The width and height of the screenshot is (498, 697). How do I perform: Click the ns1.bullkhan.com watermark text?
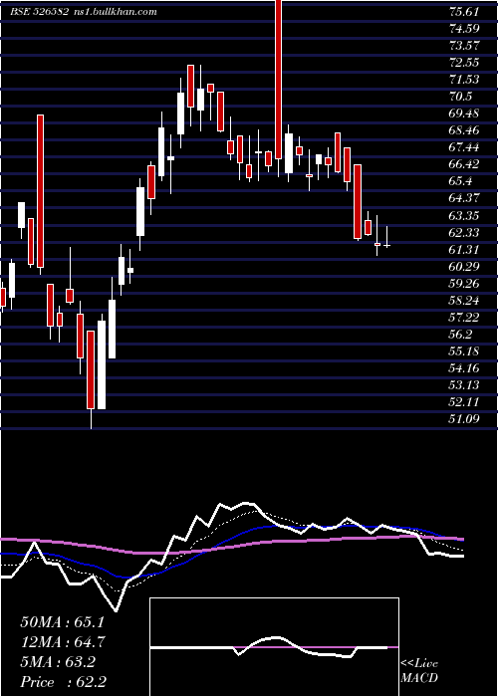(114, 12)
